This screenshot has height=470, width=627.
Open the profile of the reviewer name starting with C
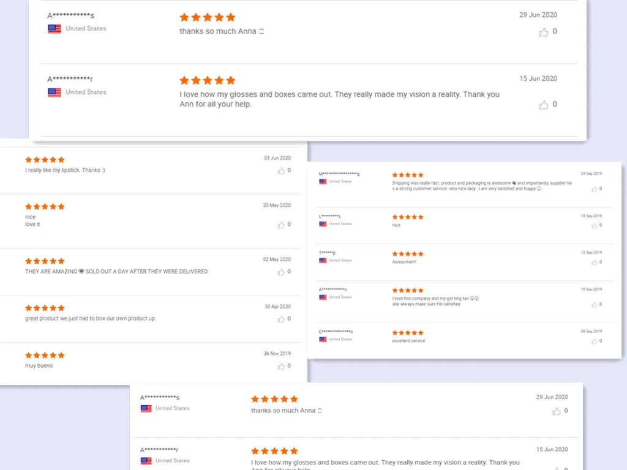pyautogui.click(x=336, y=332)
